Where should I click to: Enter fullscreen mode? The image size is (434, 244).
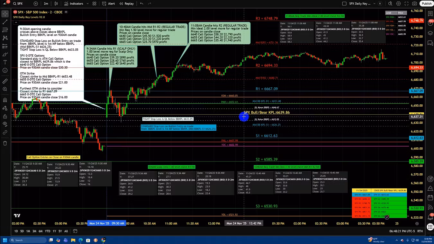point(407,4)
